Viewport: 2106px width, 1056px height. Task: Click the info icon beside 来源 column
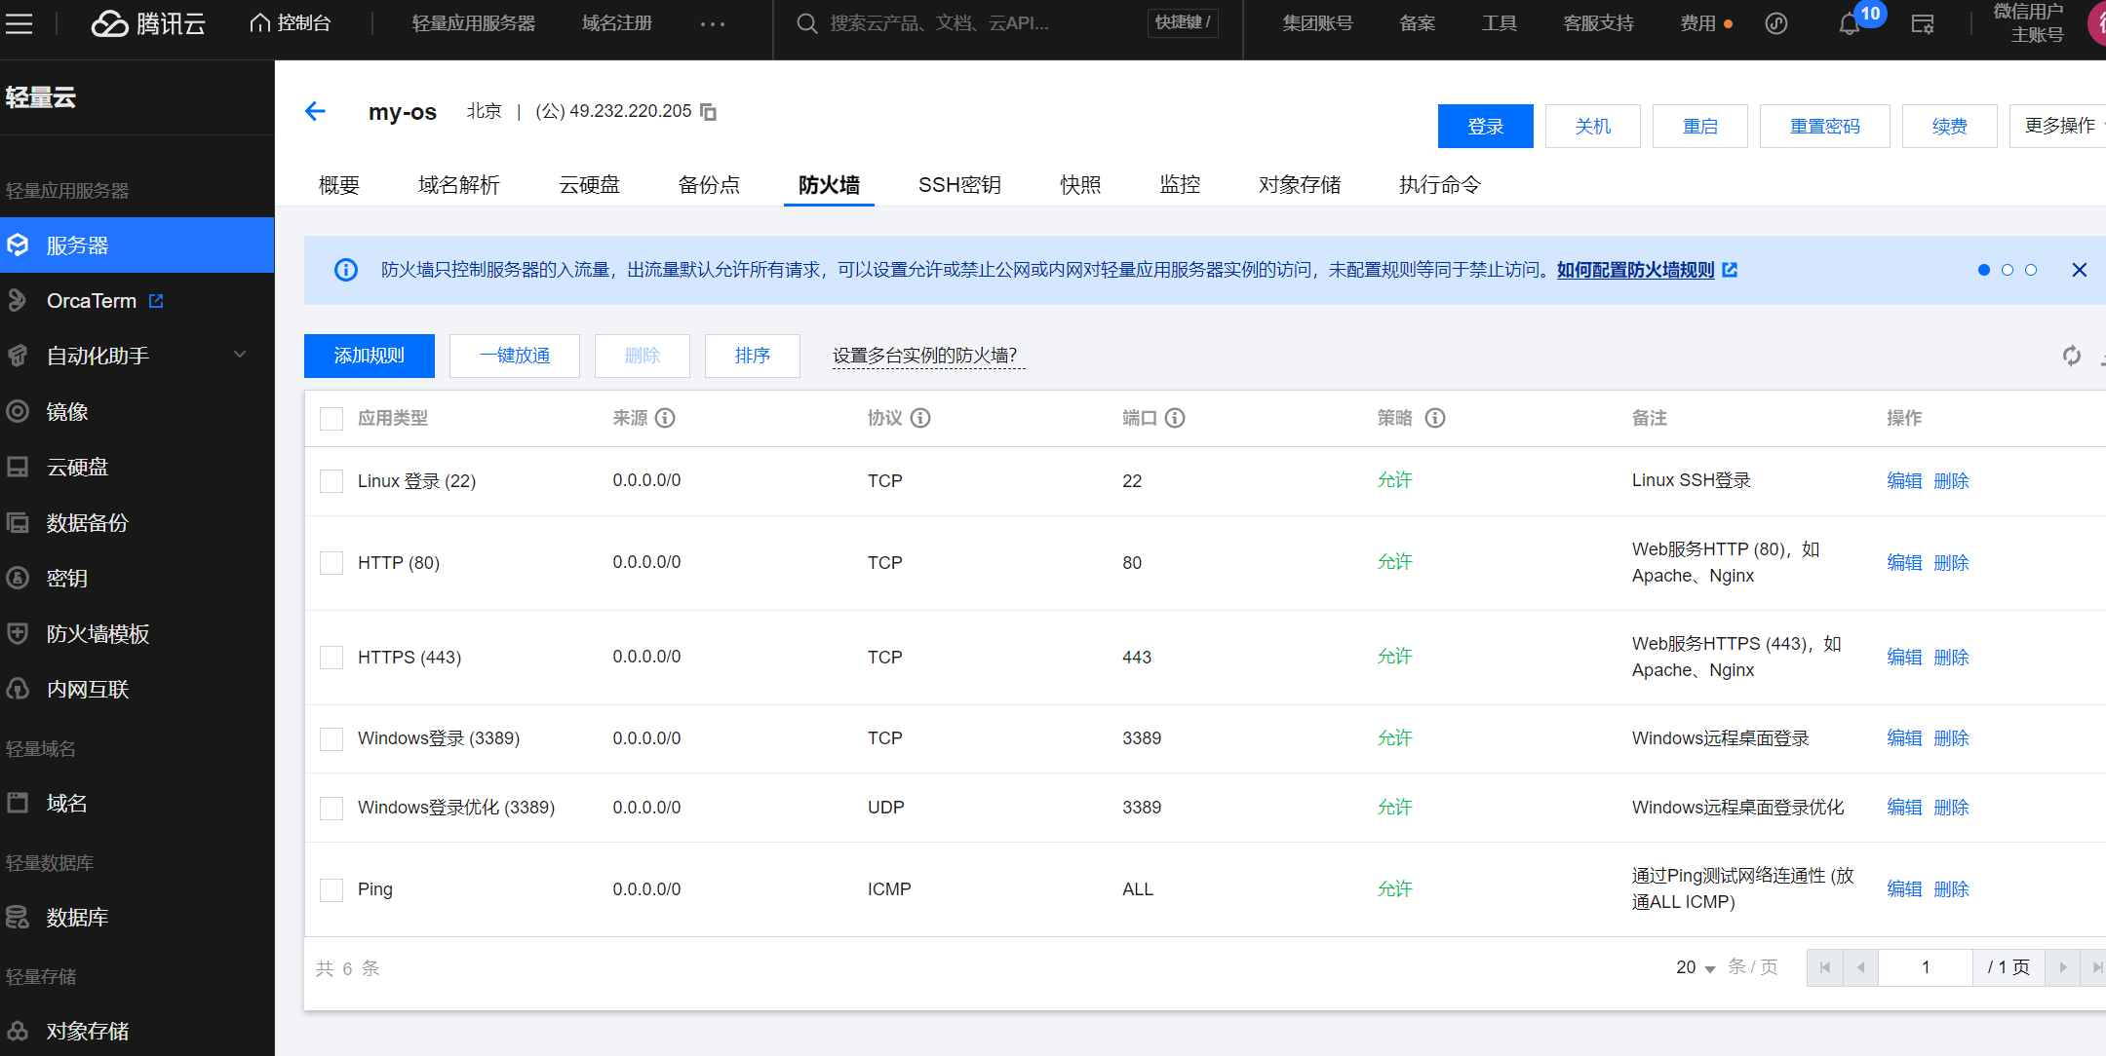[665, 418]
